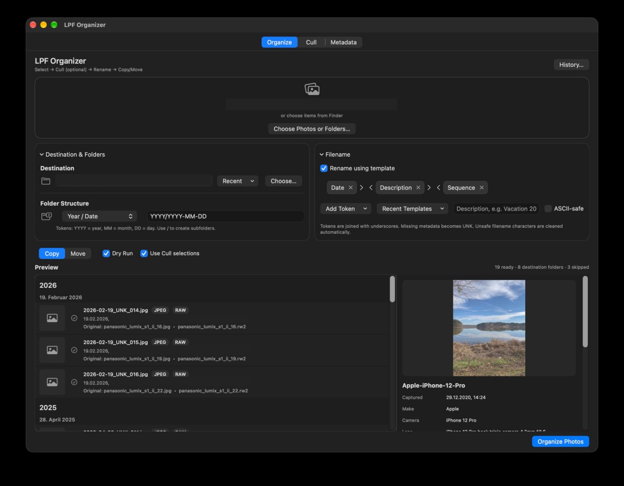
Task: Switch to Cull tab
Action: 311,42
